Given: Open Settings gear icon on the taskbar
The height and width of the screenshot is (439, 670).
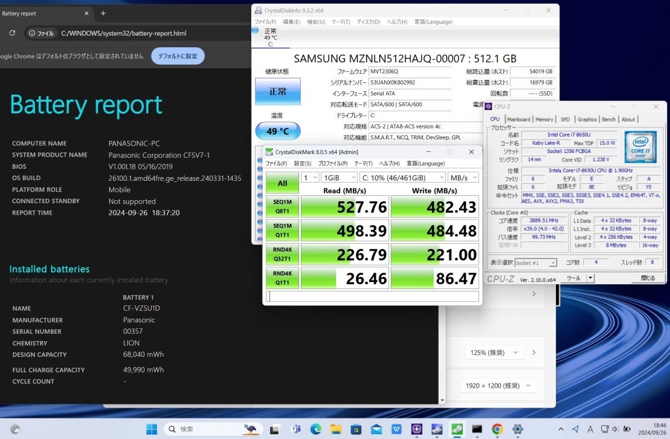Looking at the screenshot, I should (518, 429).
